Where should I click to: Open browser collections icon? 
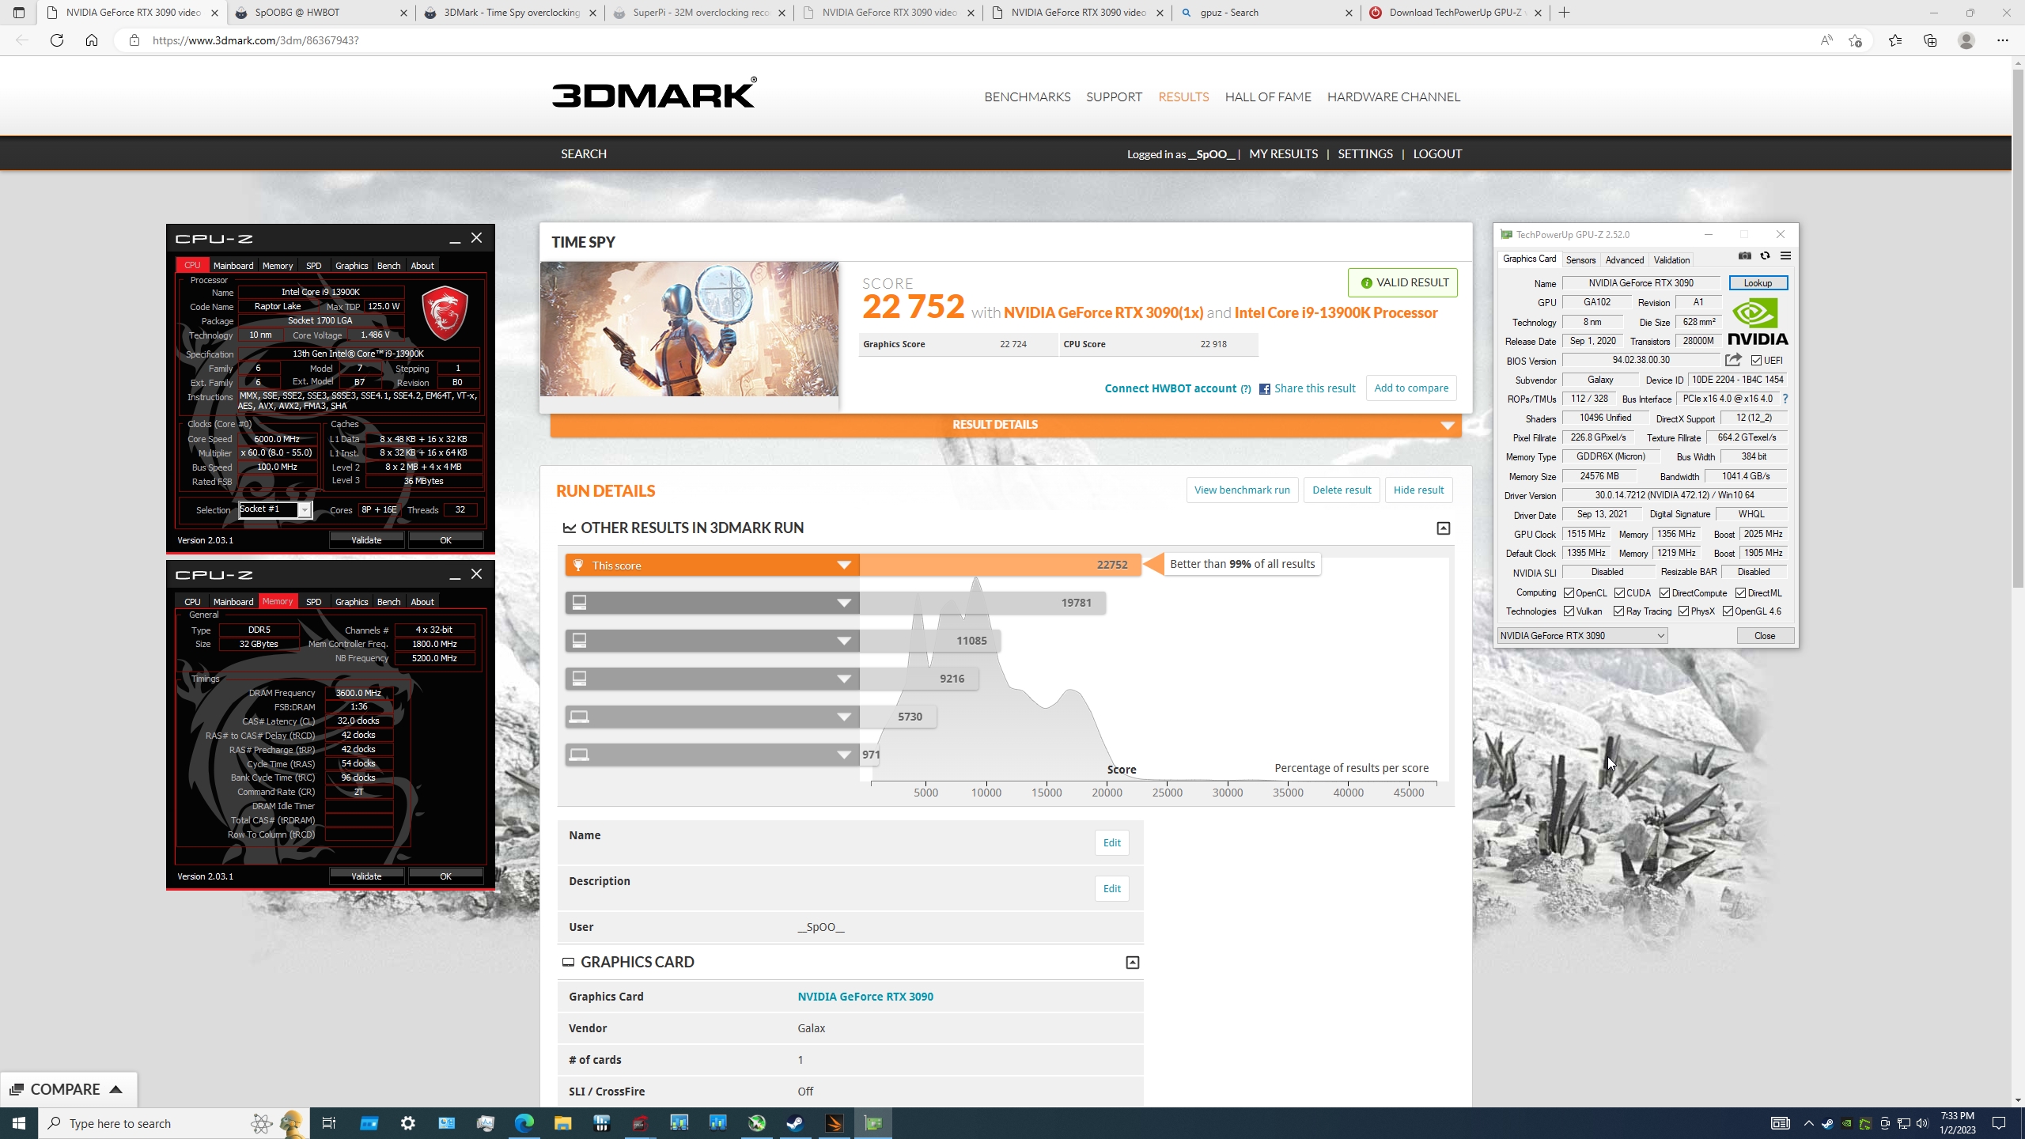coord(1930,40)
